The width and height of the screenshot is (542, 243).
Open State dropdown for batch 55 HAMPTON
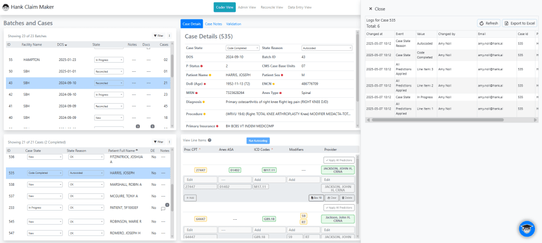pyautogui.click(x=109, y=59)
